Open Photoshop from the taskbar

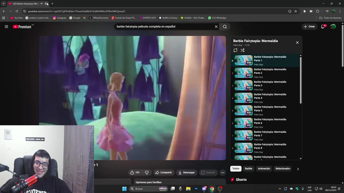point(196,189)
